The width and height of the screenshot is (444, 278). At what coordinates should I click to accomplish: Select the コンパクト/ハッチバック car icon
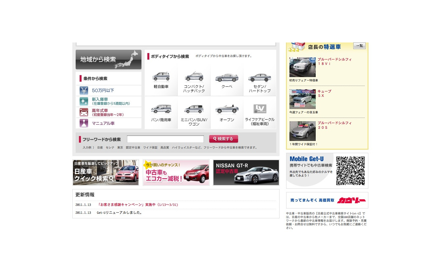(194, 77)
